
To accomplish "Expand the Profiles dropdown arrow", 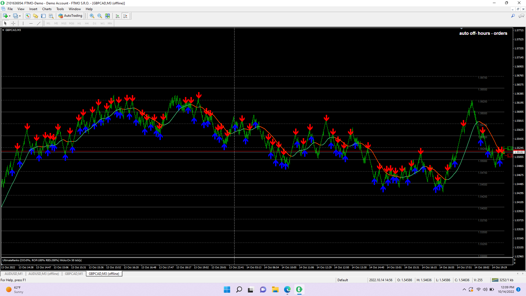I will (20, 16).
